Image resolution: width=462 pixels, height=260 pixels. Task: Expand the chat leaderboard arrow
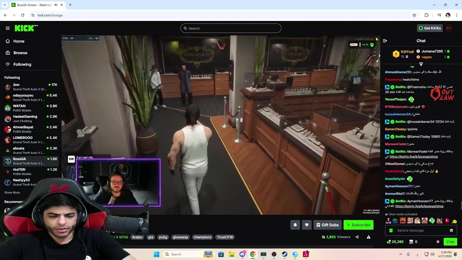point(421,64)
